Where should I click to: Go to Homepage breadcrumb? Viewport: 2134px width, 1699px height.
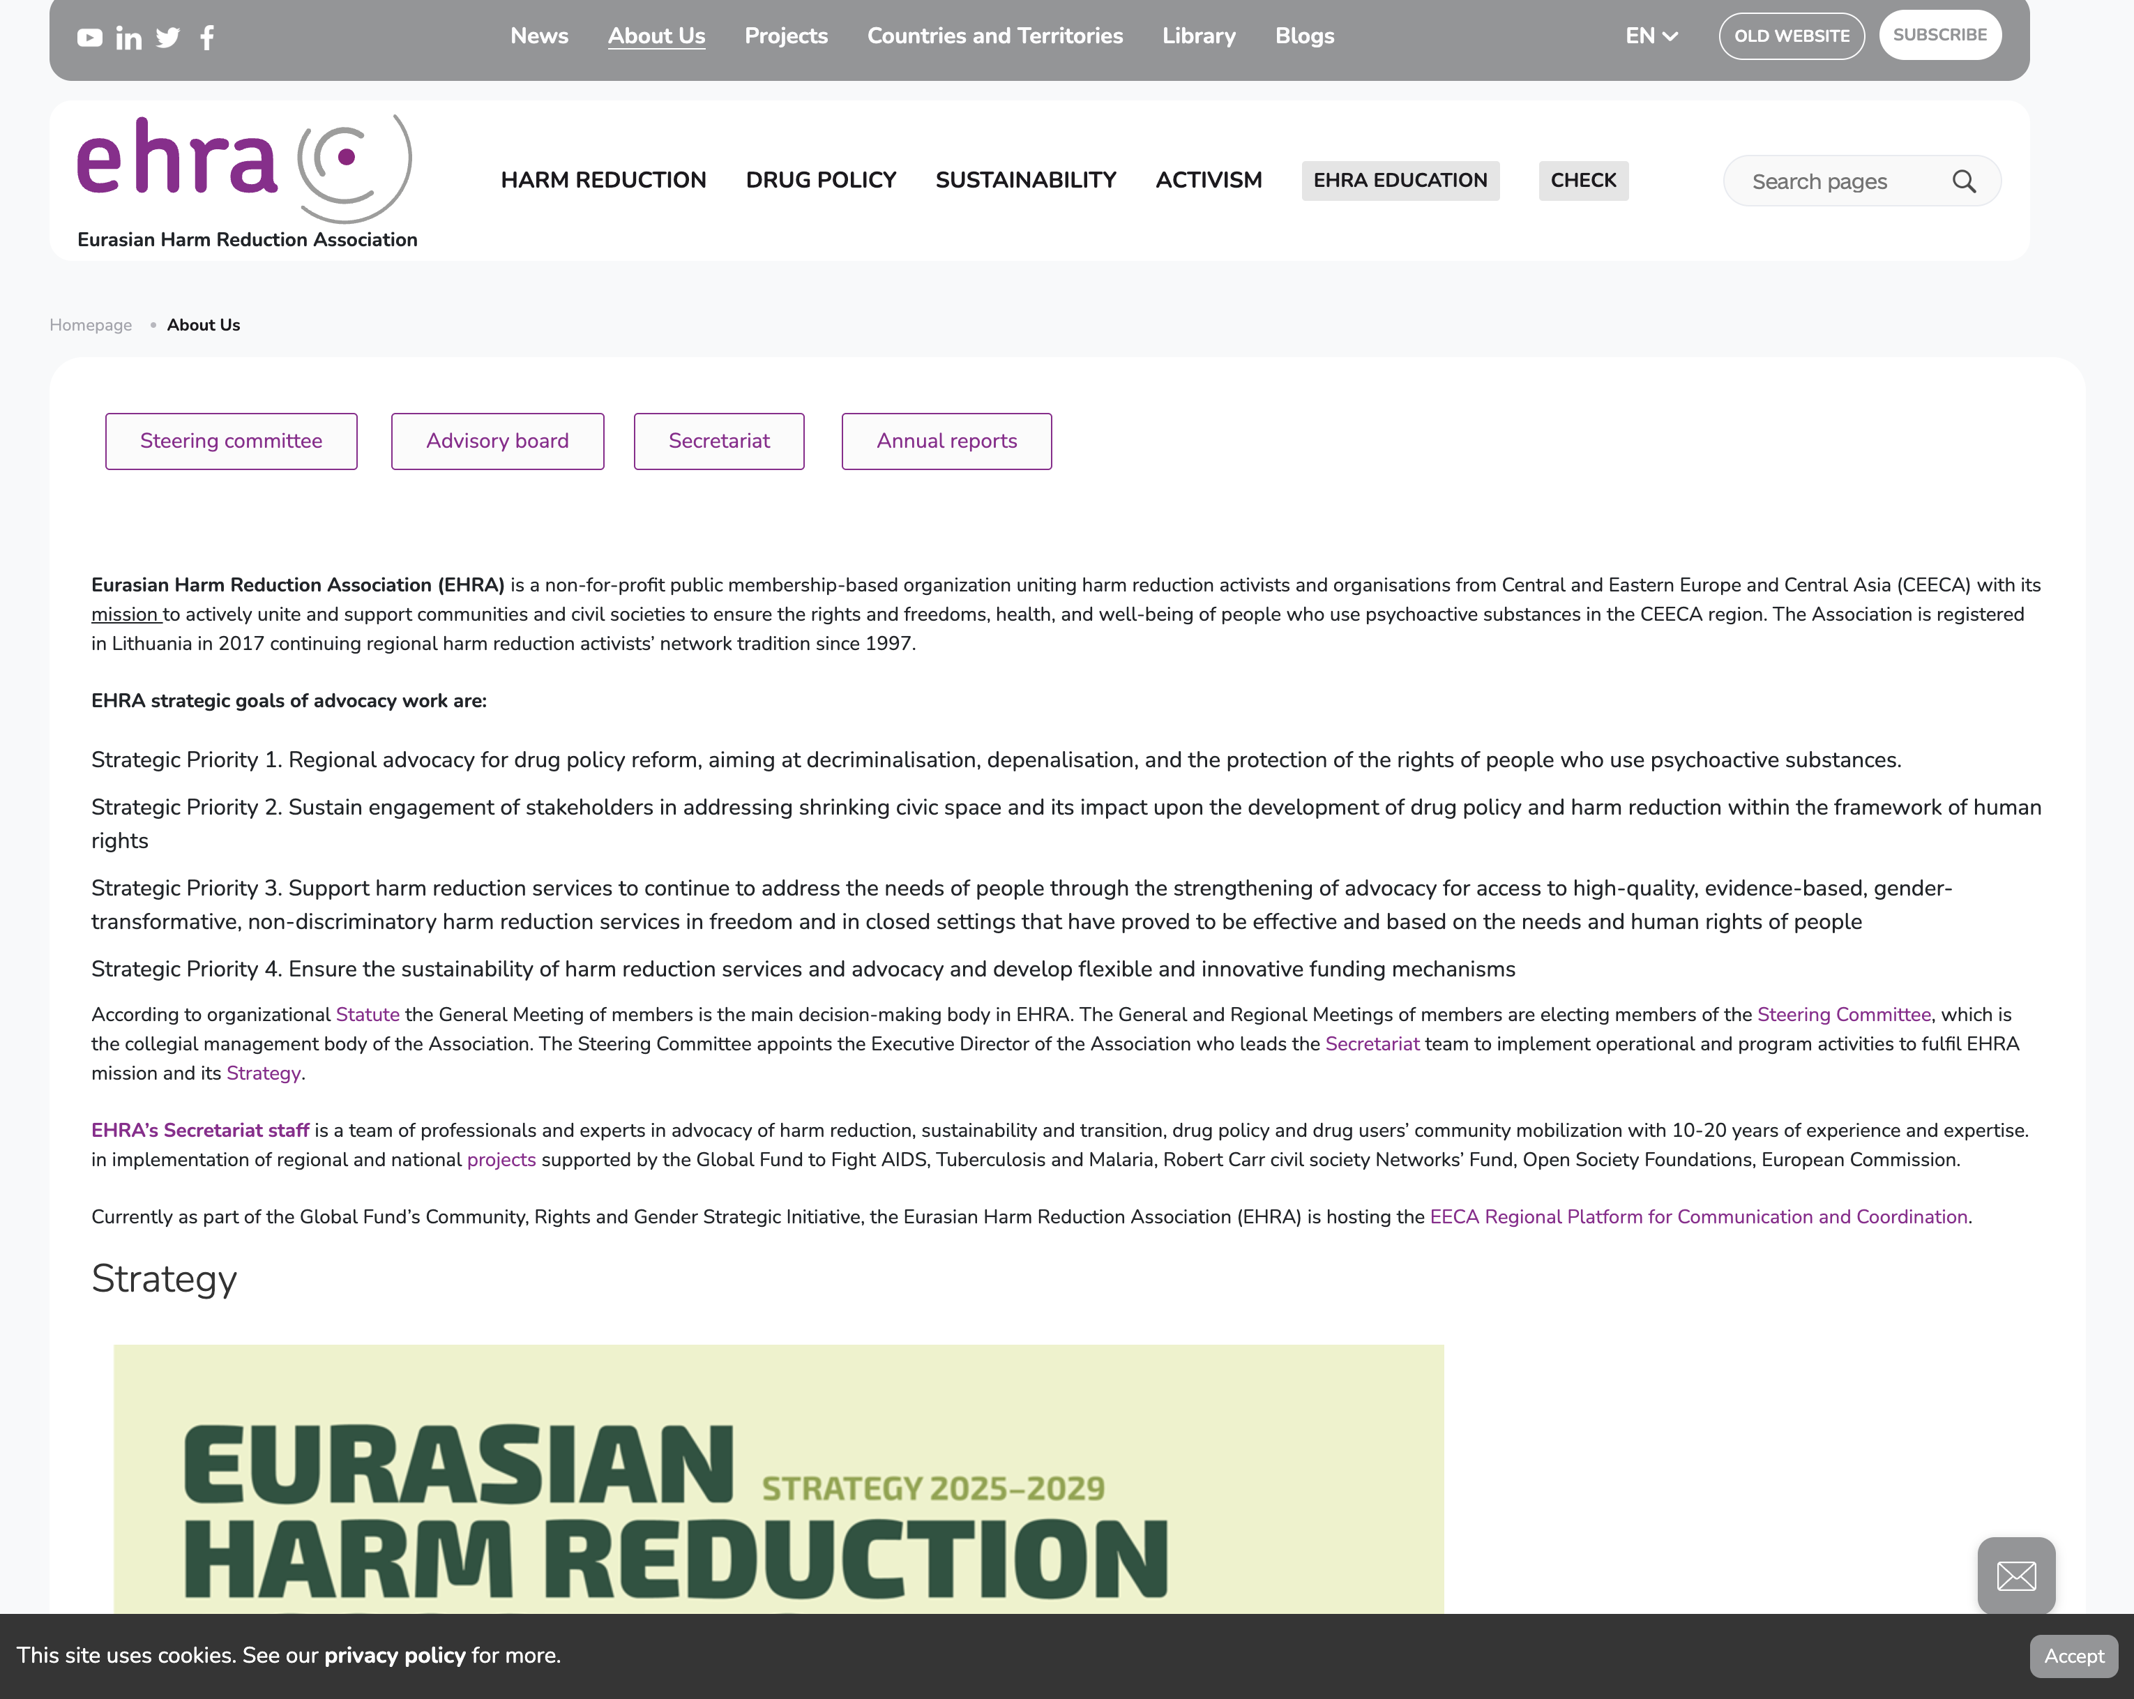(90, 325)
